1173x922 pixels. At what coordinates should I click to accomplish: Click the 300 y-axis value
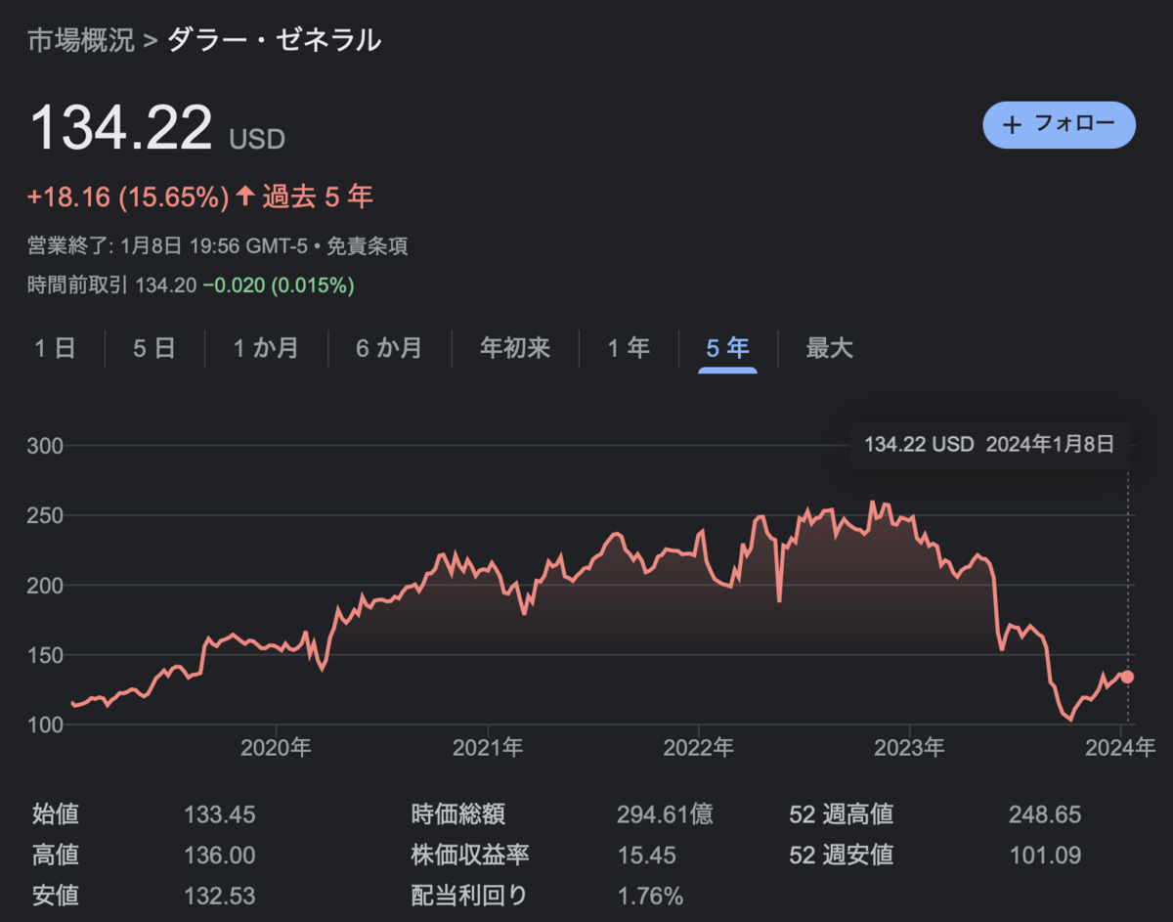pyautogui.click(x=45, y=446)
